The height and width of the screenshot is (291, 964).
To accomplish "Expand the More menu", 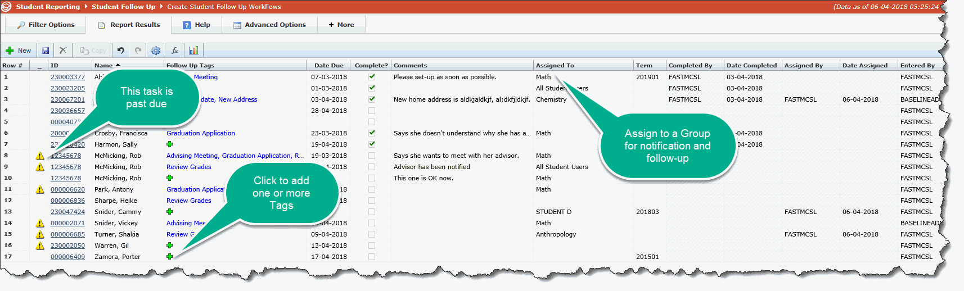I will click(341, 25).
